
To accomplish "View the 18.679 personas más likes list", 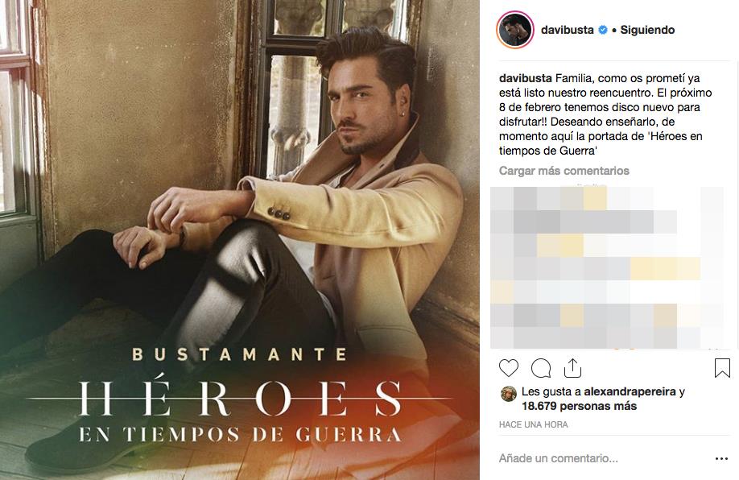I will pos(580,406).
